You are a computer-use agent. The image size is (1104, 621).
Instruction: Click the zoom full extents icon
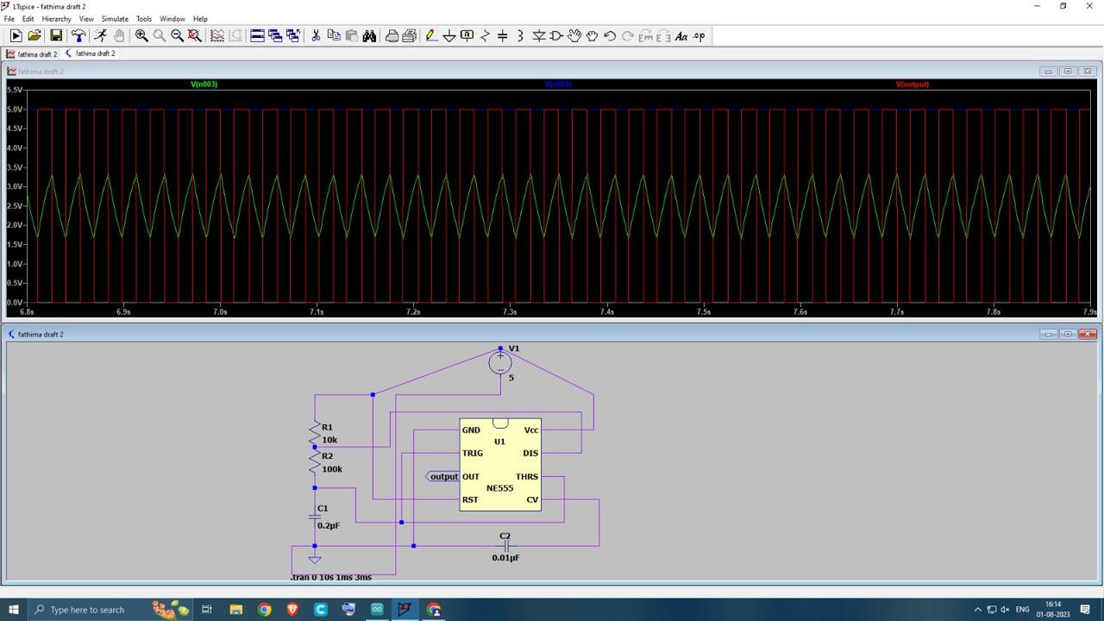pos(195,35)
